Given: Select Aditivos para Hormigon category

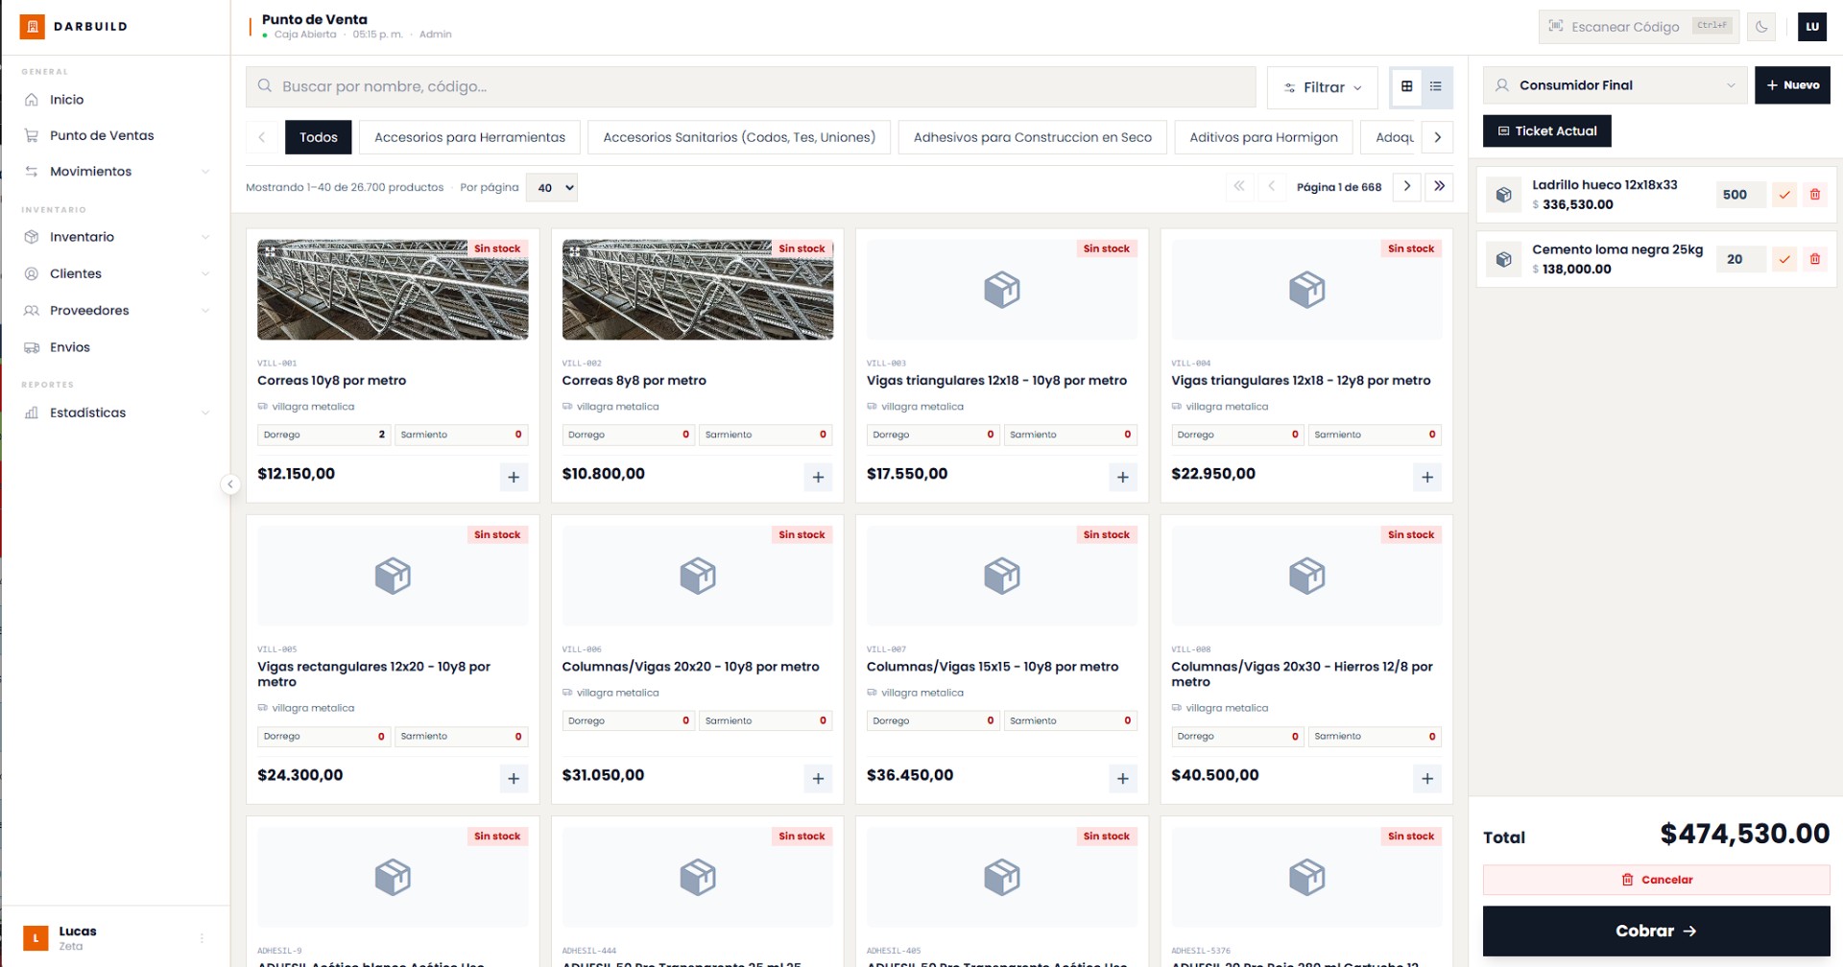Looking at the screenshot, I should tap(1263, 137).
